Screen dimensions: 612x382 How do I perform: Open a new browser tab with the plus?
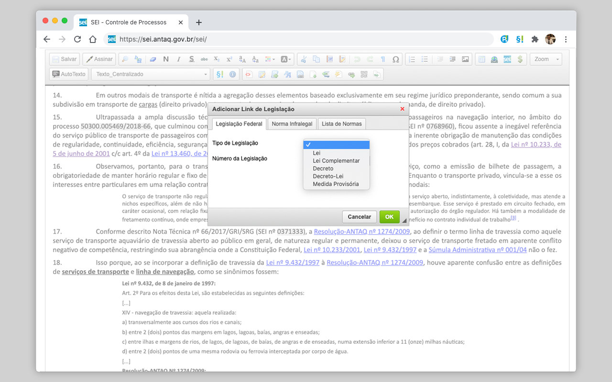pos(199,22)
